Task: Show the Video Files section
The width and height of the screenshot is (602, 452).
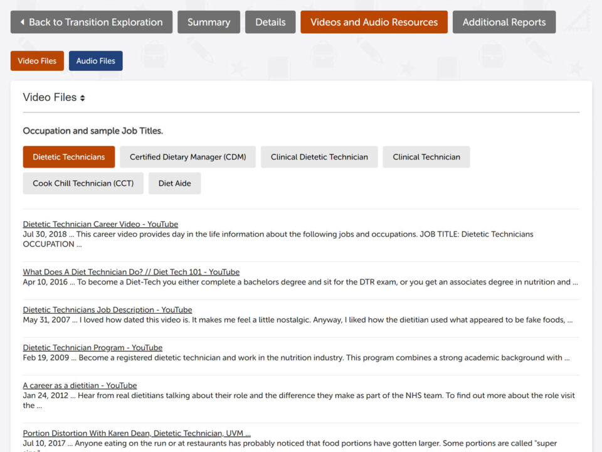Action: [37, 61]
